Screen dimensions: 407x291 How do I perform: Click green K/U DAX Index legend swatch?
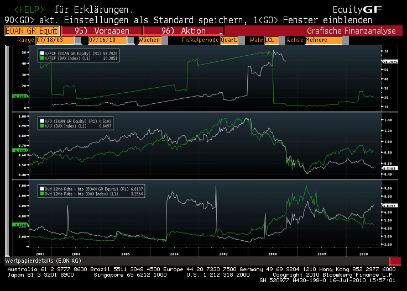pos(42,126)
